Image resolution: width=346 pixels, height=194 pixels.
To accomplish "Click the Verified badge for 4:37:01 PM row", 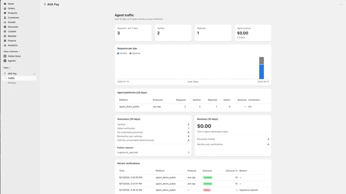I will 208,184.
